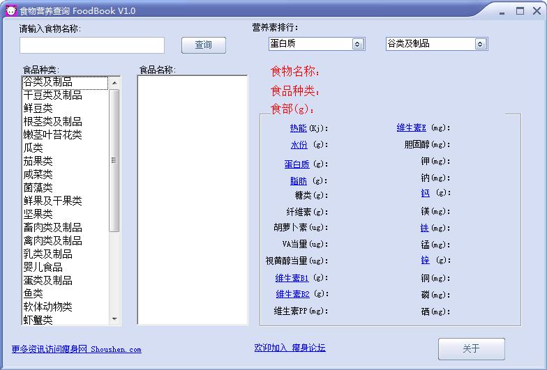Click the 维生素E link
This screenshot has height=370, width=547.
(412, 128)
